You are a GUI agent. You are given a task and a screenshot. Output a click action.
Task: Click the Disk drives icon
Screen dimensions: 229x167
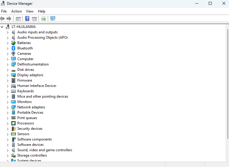point(13,70)
